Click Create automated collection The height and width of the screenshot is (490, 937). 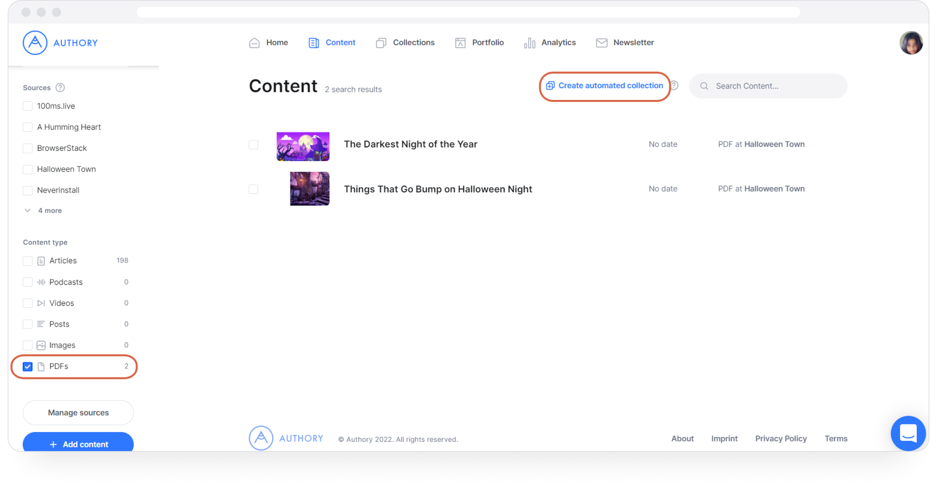pyautogui.click(x=605, y=86)
